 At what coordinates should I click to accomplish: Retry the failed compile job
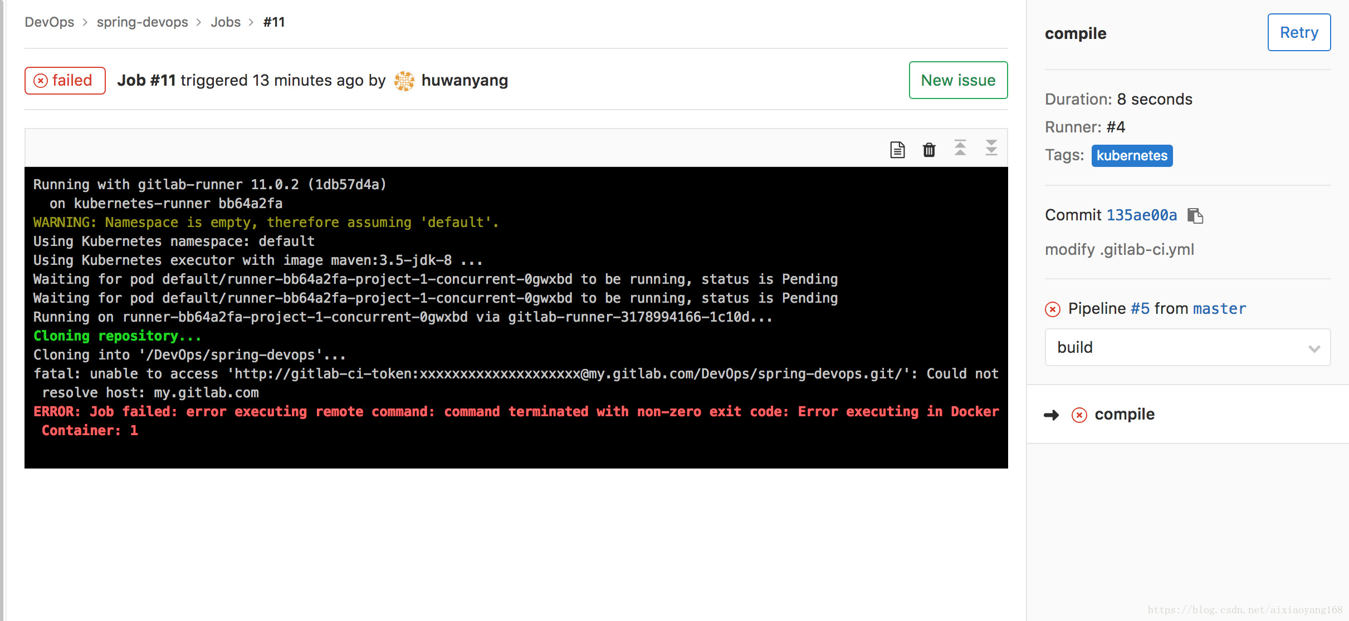1299,32
